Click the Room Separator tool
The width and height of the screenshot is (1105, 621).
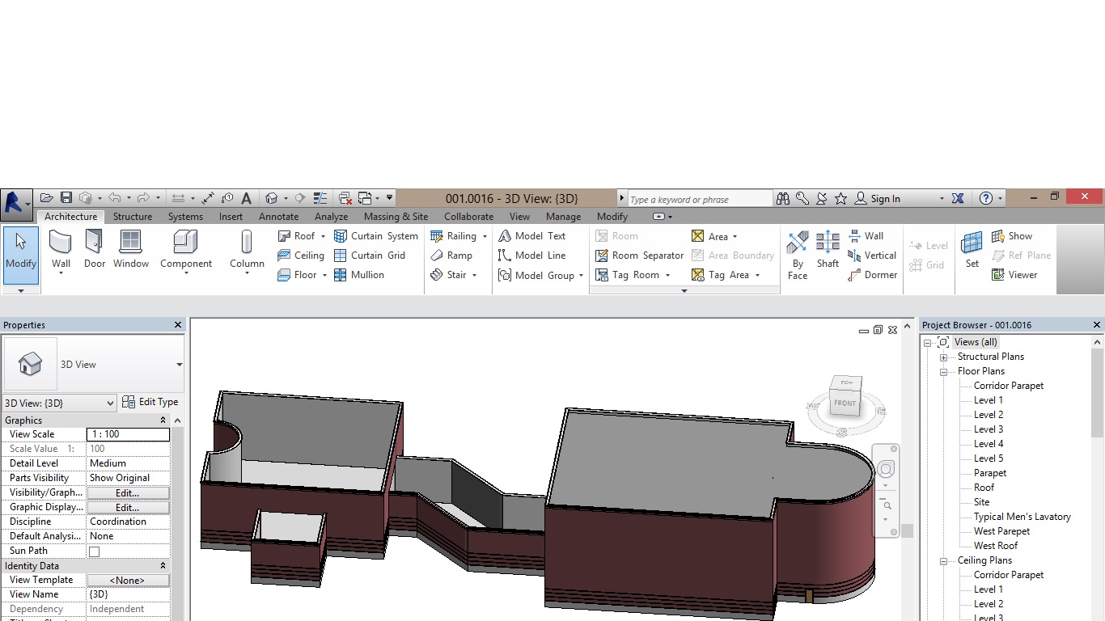point(639,256)
